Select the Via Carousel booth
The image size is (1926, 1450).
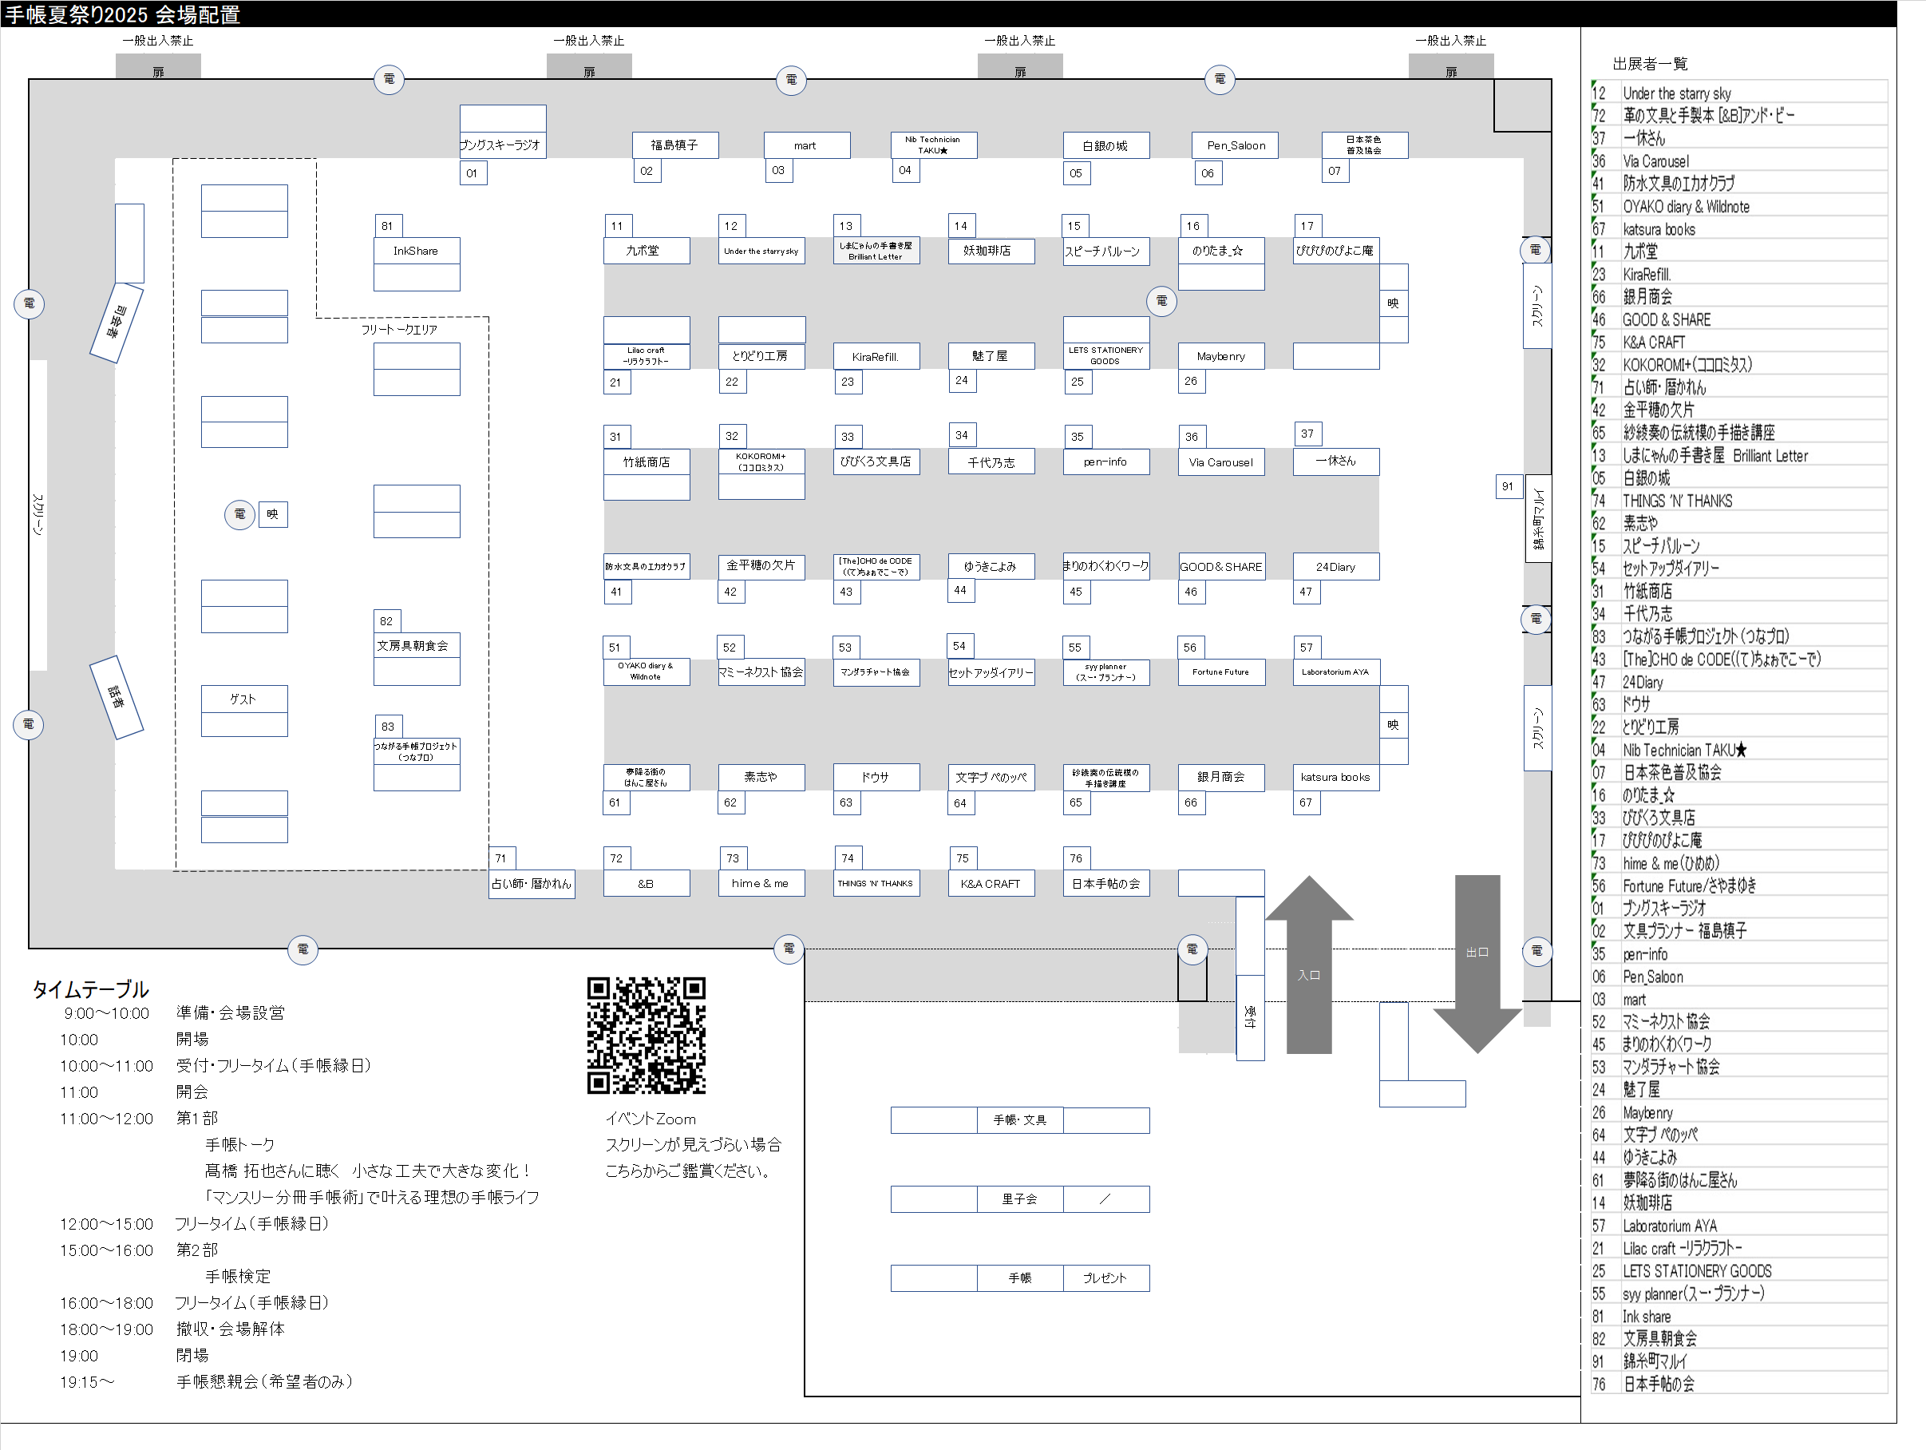pyautogui.click(x=1220, y=462)
